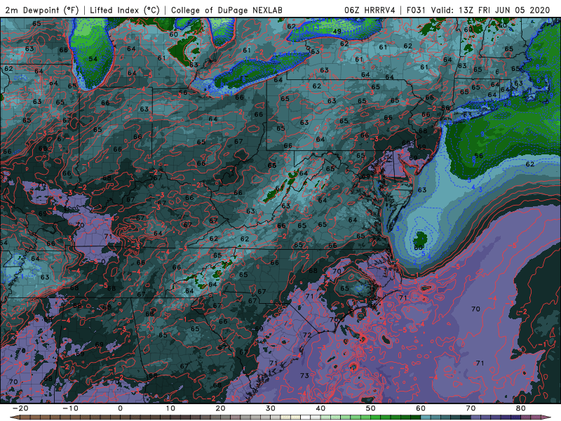Viewport: 561px width, 421px height.
Task: Click the -10 label on the color scale
Action: [70, 408]
